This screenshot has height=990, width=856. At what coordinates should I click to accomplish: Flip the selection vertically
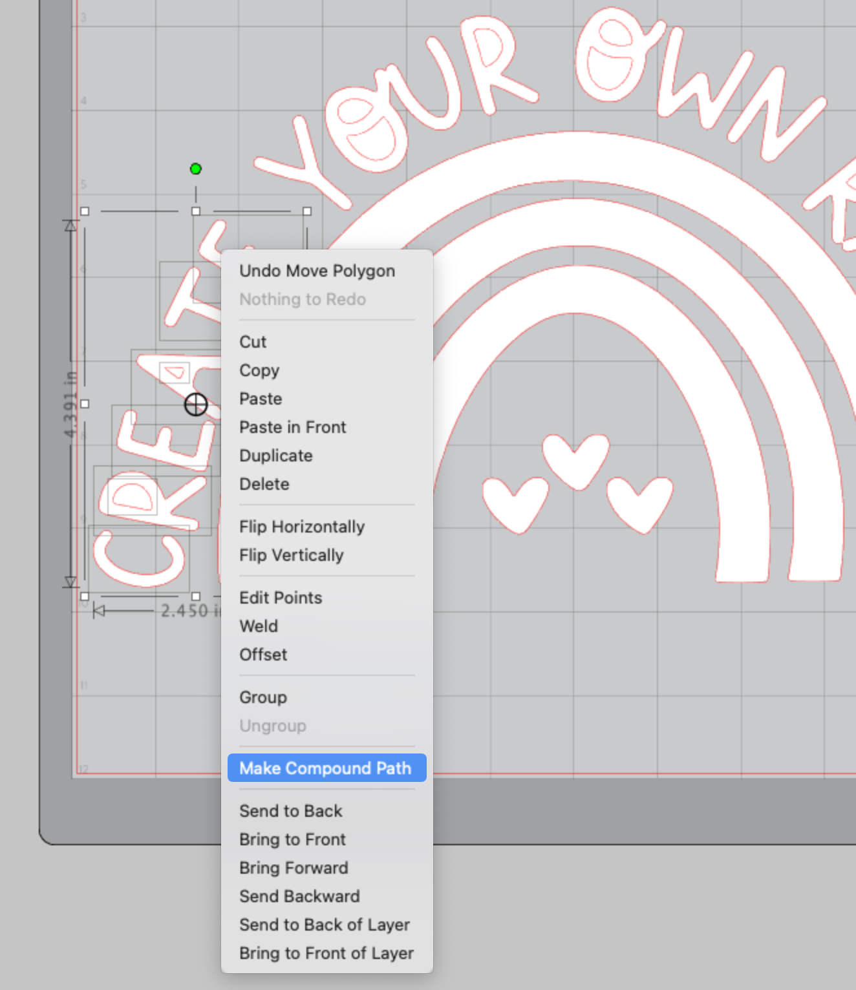[292, 555]
